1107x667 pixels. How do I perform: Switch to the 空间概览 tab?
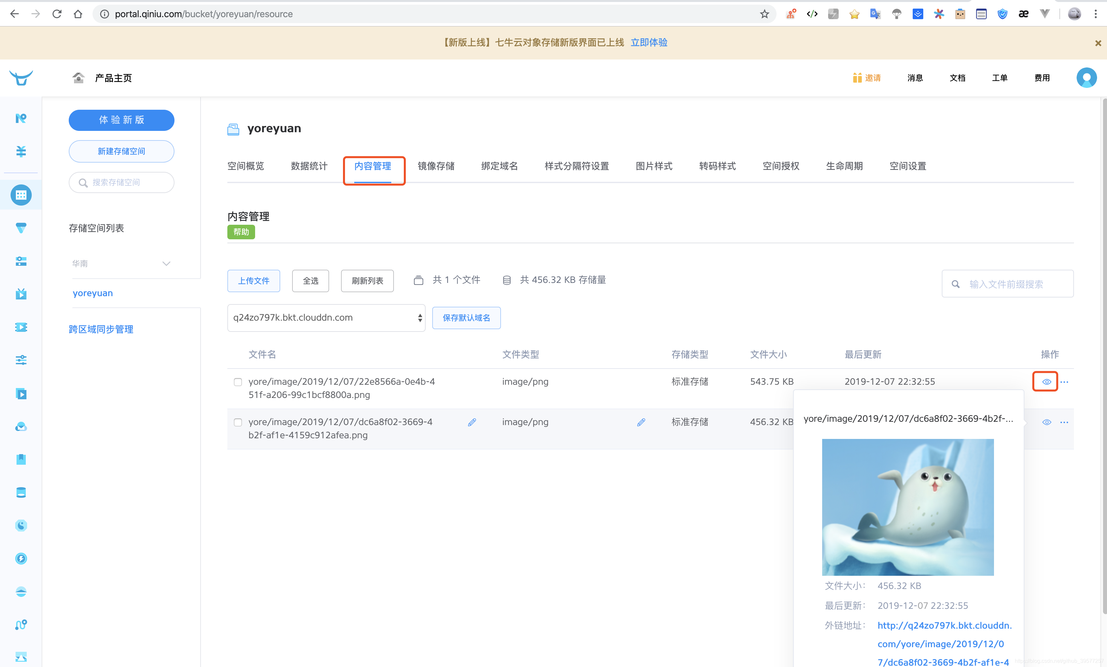coord(245,166)
